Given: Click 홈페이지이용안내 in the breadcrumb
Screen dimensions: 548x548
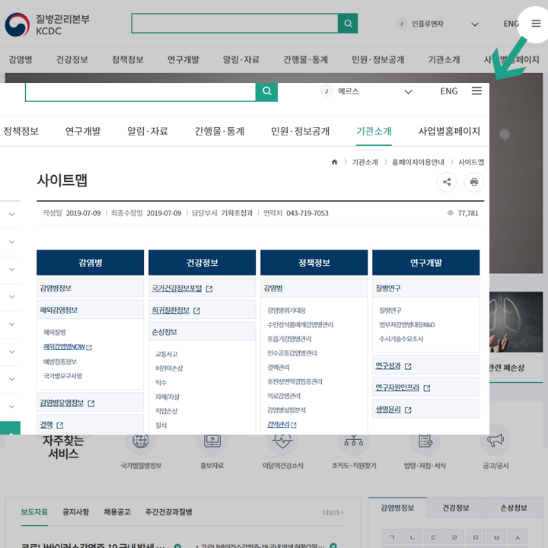Looking at the screenshot, I should pyautogui.click(x=418, y=162).
